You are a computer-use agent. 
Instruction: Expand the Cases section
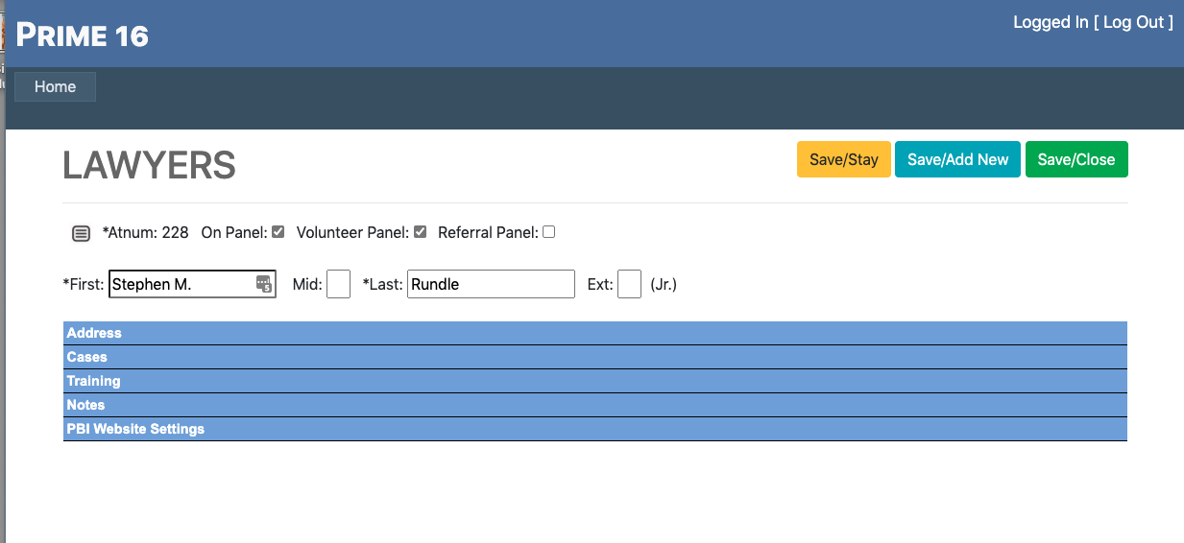86,357
